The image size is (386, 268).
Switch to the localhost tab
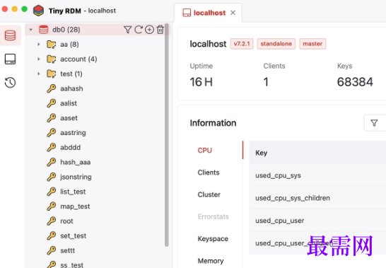click(x=209, y=13)
